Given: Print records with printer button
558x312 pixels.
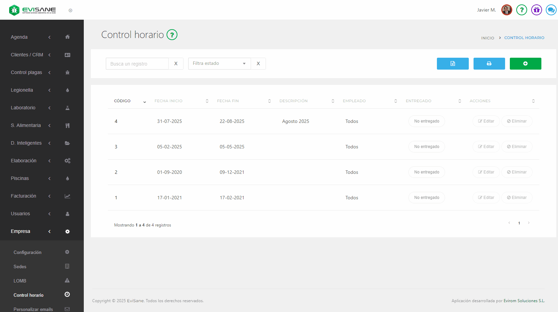Looking at the screenshot, I should 489,63.
